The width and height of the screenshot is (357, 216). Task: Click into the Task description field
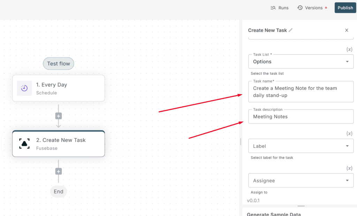tap(301, 117)
